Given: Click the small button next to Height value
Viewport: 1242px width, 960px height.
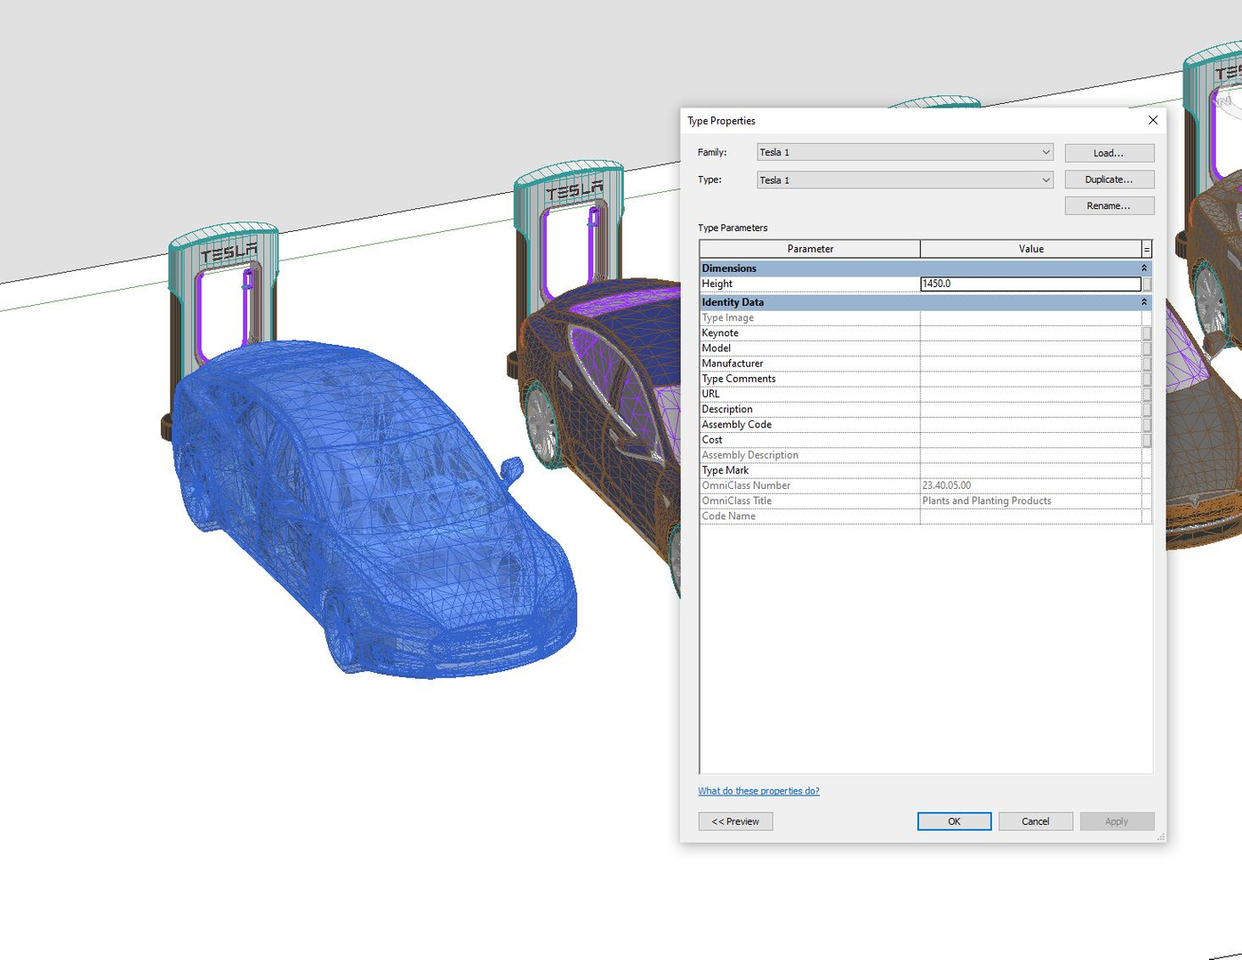Looking at the screenshot, I should [x=1147, y=284].
